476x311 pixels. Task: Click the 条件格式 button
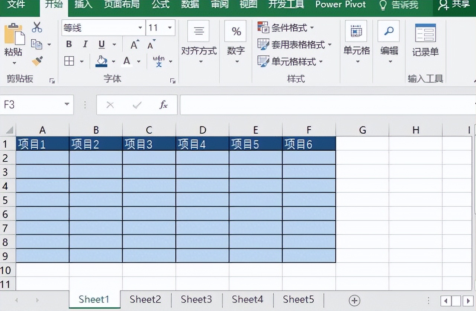286,27
